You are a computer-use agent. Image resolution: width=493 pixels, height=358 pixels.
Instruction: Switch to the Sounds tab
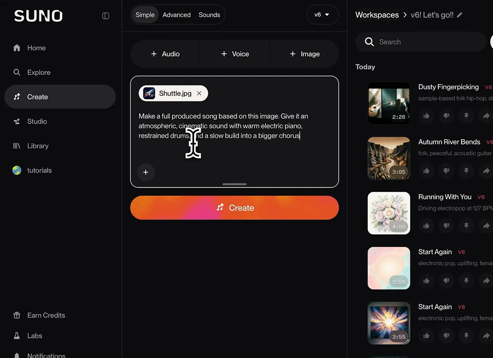point(209,15)
